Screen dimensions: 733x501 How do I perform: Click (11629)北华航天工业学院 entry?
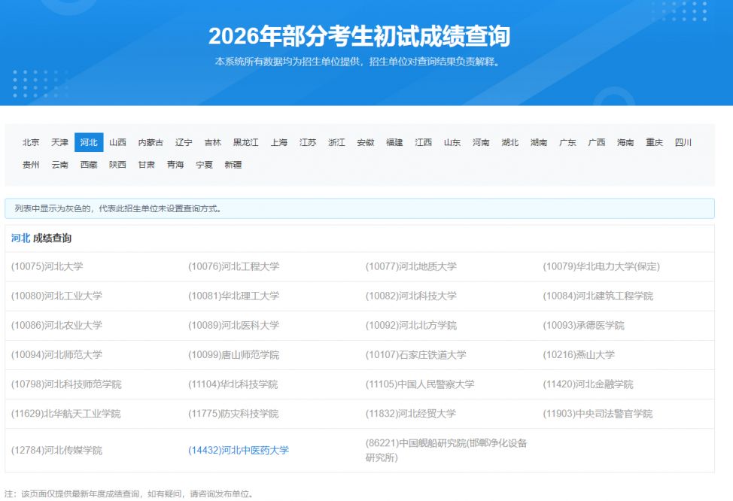pos(66,414)
